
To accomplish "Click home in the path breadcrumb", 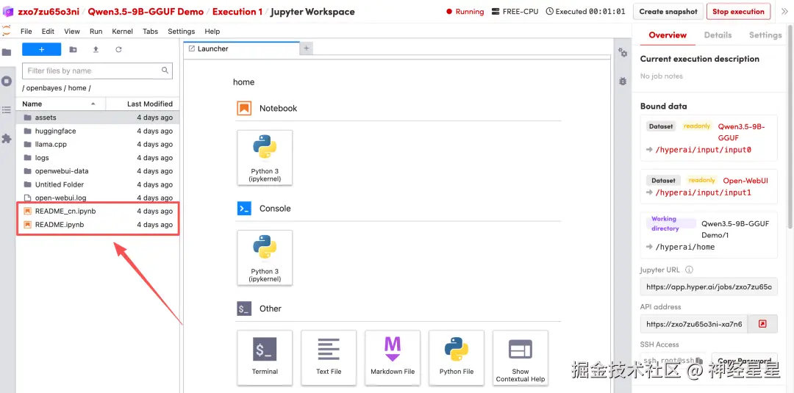I will pyautogui.click(x=77, y=88).
